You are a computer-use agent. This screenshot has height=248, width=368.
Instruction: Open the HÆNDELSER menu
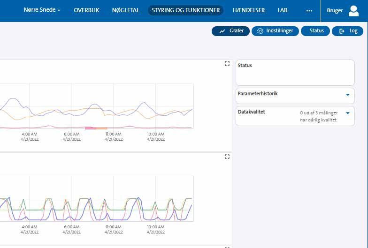click(249, 10)
